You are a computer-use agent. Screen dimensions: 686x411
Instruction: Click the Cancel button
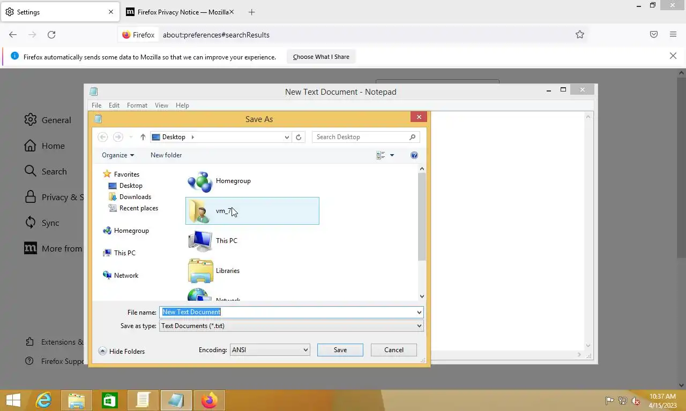[x=394, y=350]
